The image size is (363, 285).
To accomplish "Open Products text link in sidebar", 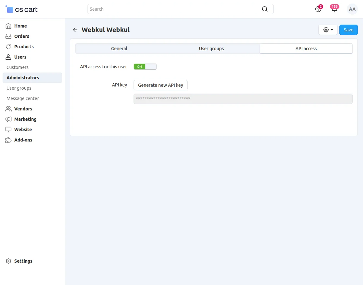I will tap(24, 47).
